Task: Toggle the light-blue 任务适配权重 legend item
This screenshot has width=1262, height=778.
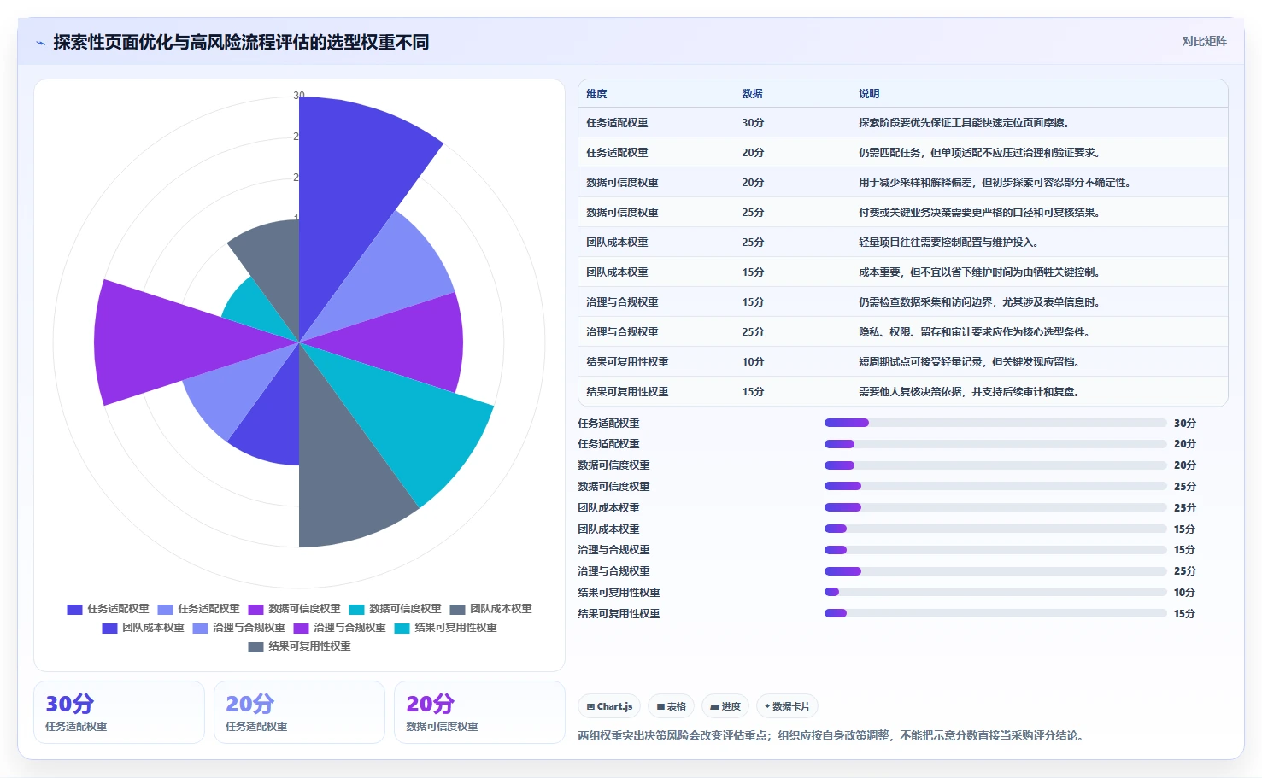Action: pyautogui.click(x=198, y=609)
